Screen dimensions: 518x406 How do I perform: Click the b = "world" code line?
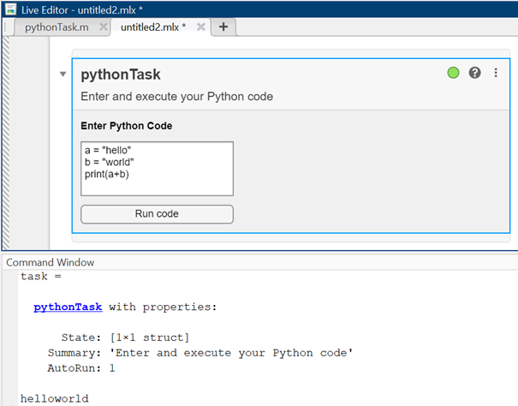coord(109,163)
